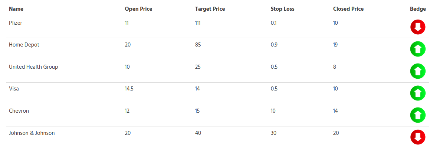Click the Closed Price column header
The image size is (443, 157).
348,9
